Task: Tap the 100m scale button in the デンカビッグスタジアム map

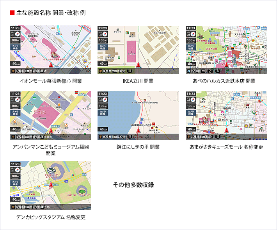Action: tap(15, 177)
